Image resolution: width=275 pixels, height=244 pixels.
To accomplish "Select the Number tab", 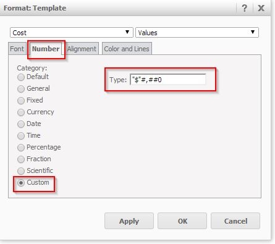I will (46, 49).
